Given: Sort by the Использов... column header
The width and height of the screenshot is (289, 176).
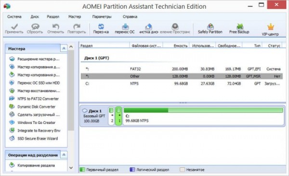Looking at the screenshot, I should tap(203, 46).
